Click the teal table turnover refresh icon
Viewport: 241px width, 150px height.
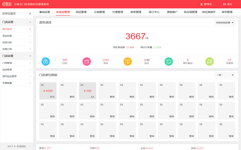coord(168,61)
